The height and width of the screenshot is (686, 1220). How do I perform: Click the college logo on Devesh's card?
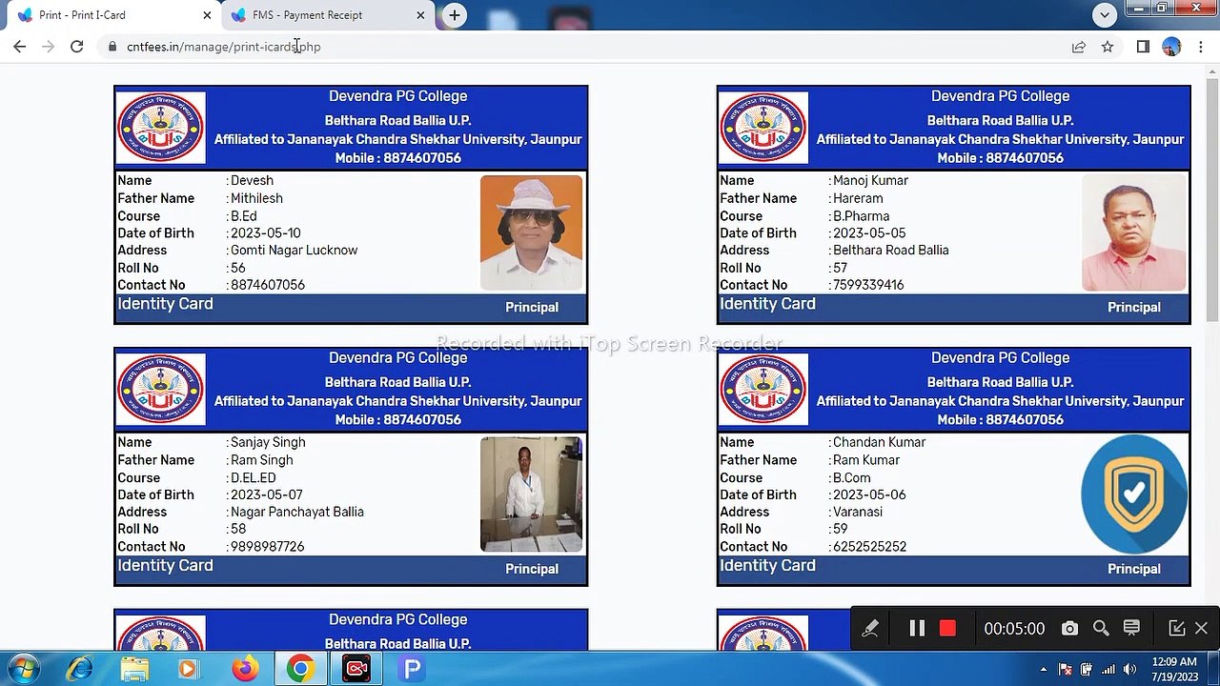[x=161, y=127]
